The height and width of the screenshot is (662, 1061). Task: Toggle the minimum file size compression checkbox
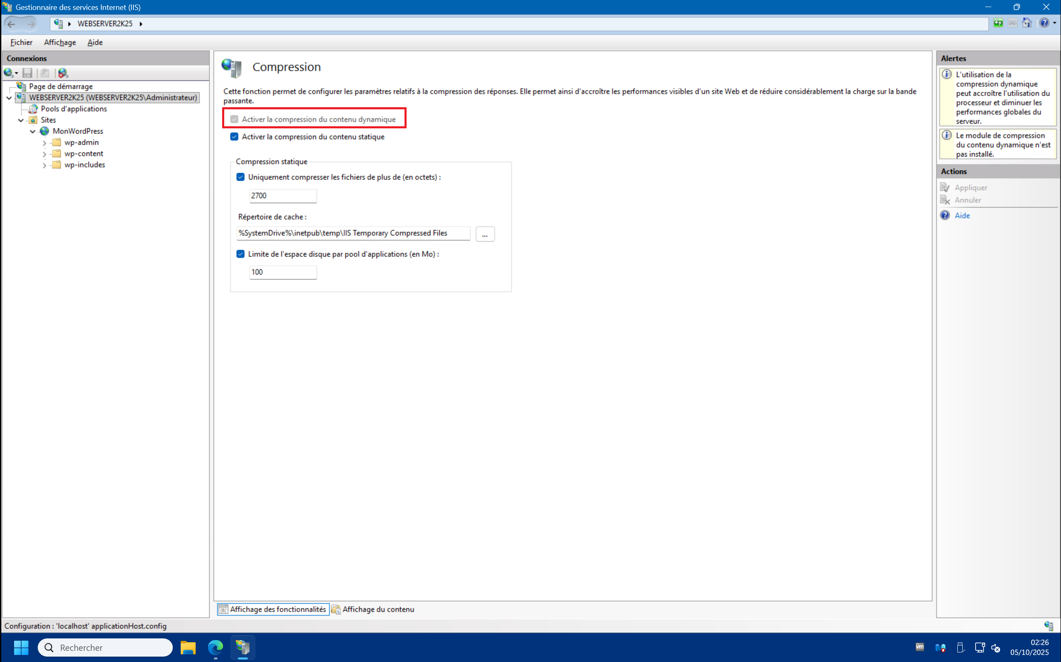coord(241,177)
